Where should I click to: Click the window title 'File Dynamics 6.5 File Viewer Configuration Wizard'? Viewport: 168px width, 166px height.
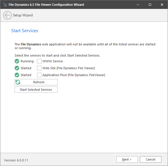click(46, 5)
